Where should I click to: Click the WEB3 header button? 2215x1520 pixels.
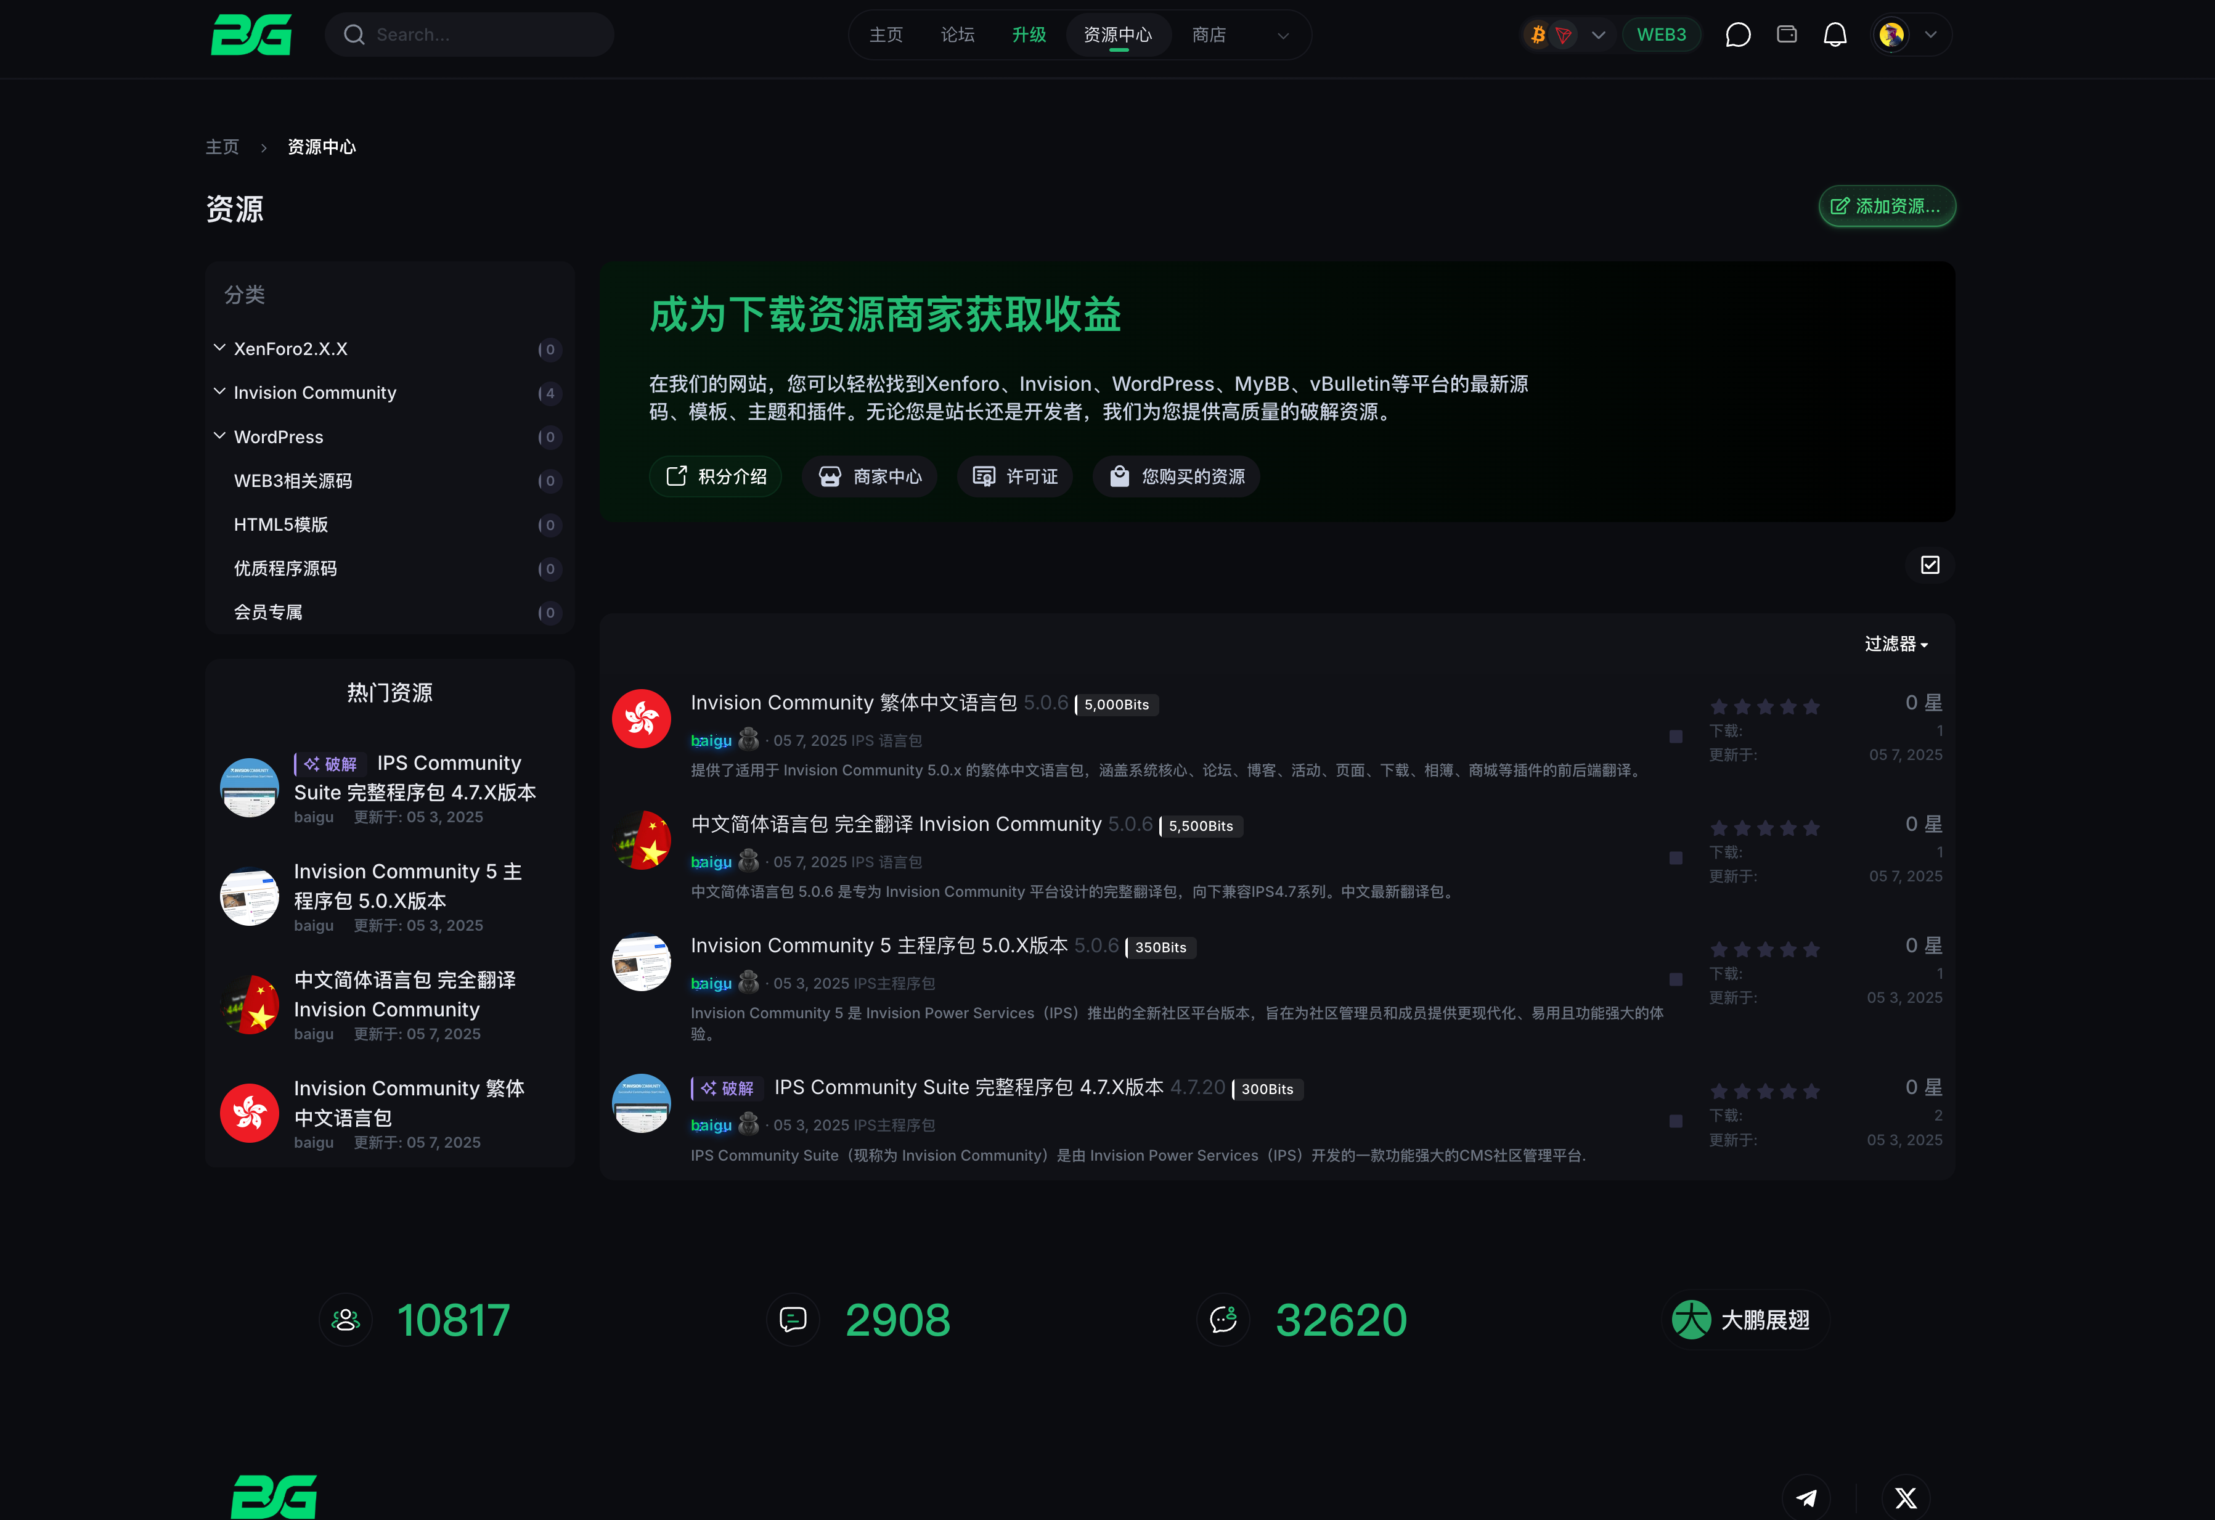1662,35
